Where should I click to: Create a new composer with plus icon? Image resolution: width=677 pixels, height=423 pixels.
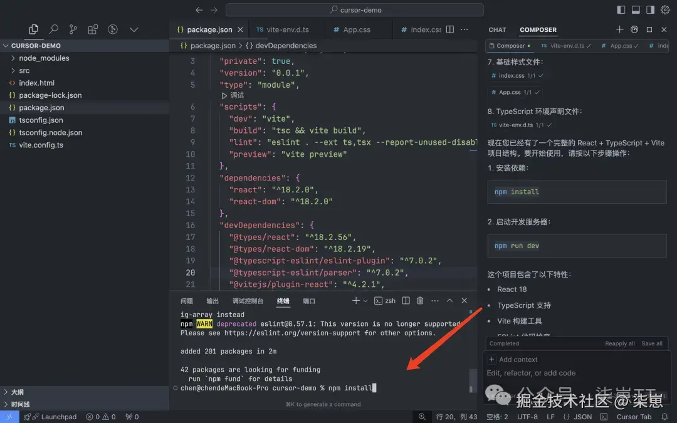[619, 29]
